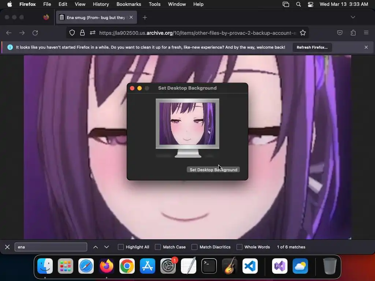Viewport: 375px width, 281px height.
Task: Open Safari from the Dock
Action: [x=86, y=266]
